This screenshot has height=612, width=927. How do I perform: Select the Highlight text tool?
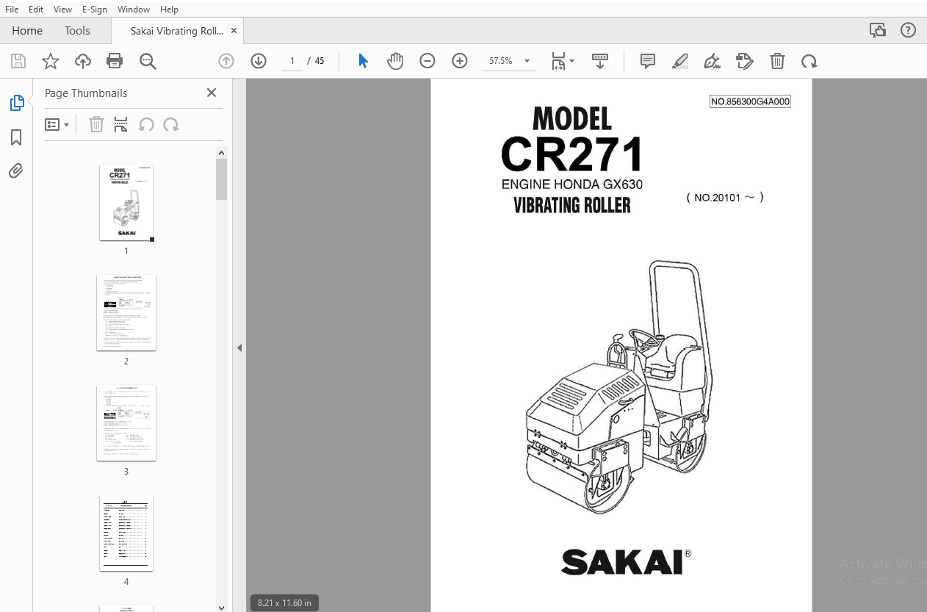680,61
